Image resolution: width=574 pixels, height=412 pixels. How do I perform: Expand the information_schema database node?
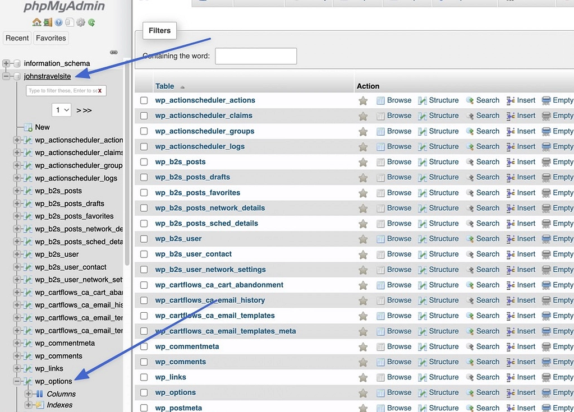[x=6, y=63]
